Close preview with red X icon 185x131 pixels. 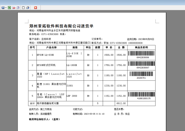(x=35, y=8)
